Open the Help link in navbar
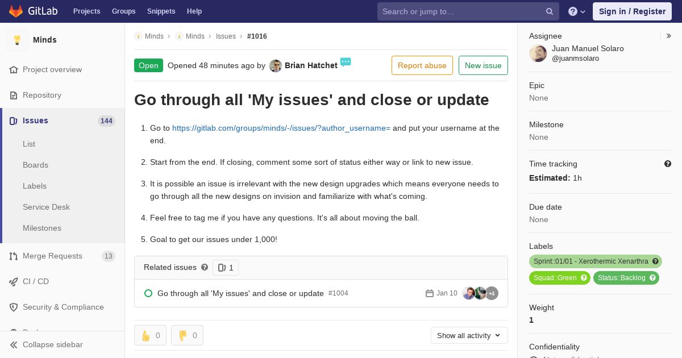This screenshot has height=358, width=682. tap(194, 11)
